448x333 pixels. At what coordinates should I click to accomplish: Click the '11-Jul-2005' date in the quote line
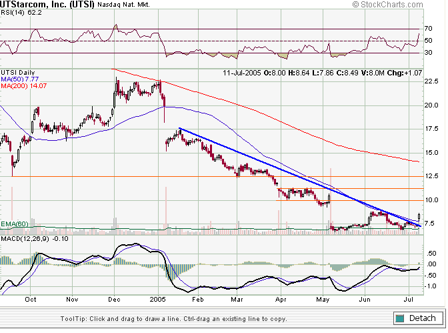pyautogui.click(x=242, y=73)
